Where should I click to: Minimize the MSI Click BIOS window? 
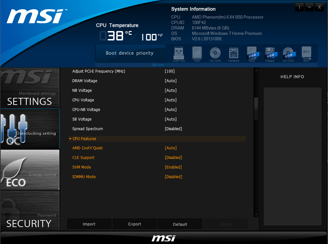tap(309, 7)
